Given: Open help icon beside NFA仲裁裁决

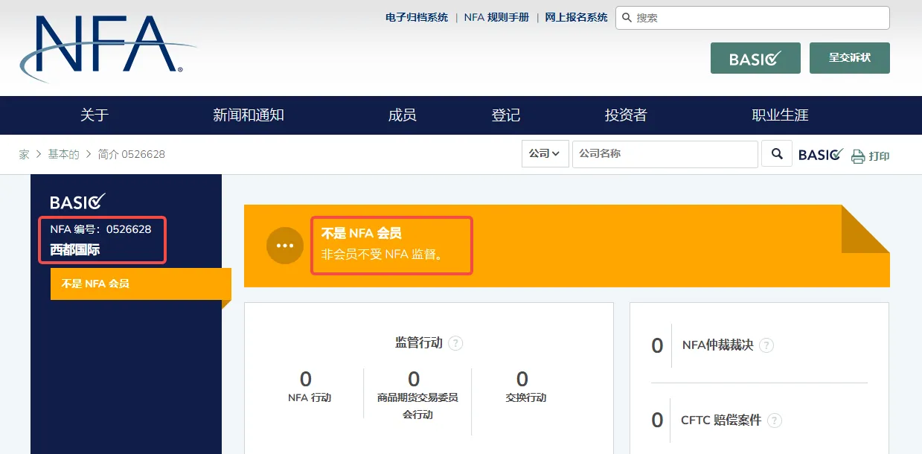Looking at the screenshot, I should click(x=766, y=345).
